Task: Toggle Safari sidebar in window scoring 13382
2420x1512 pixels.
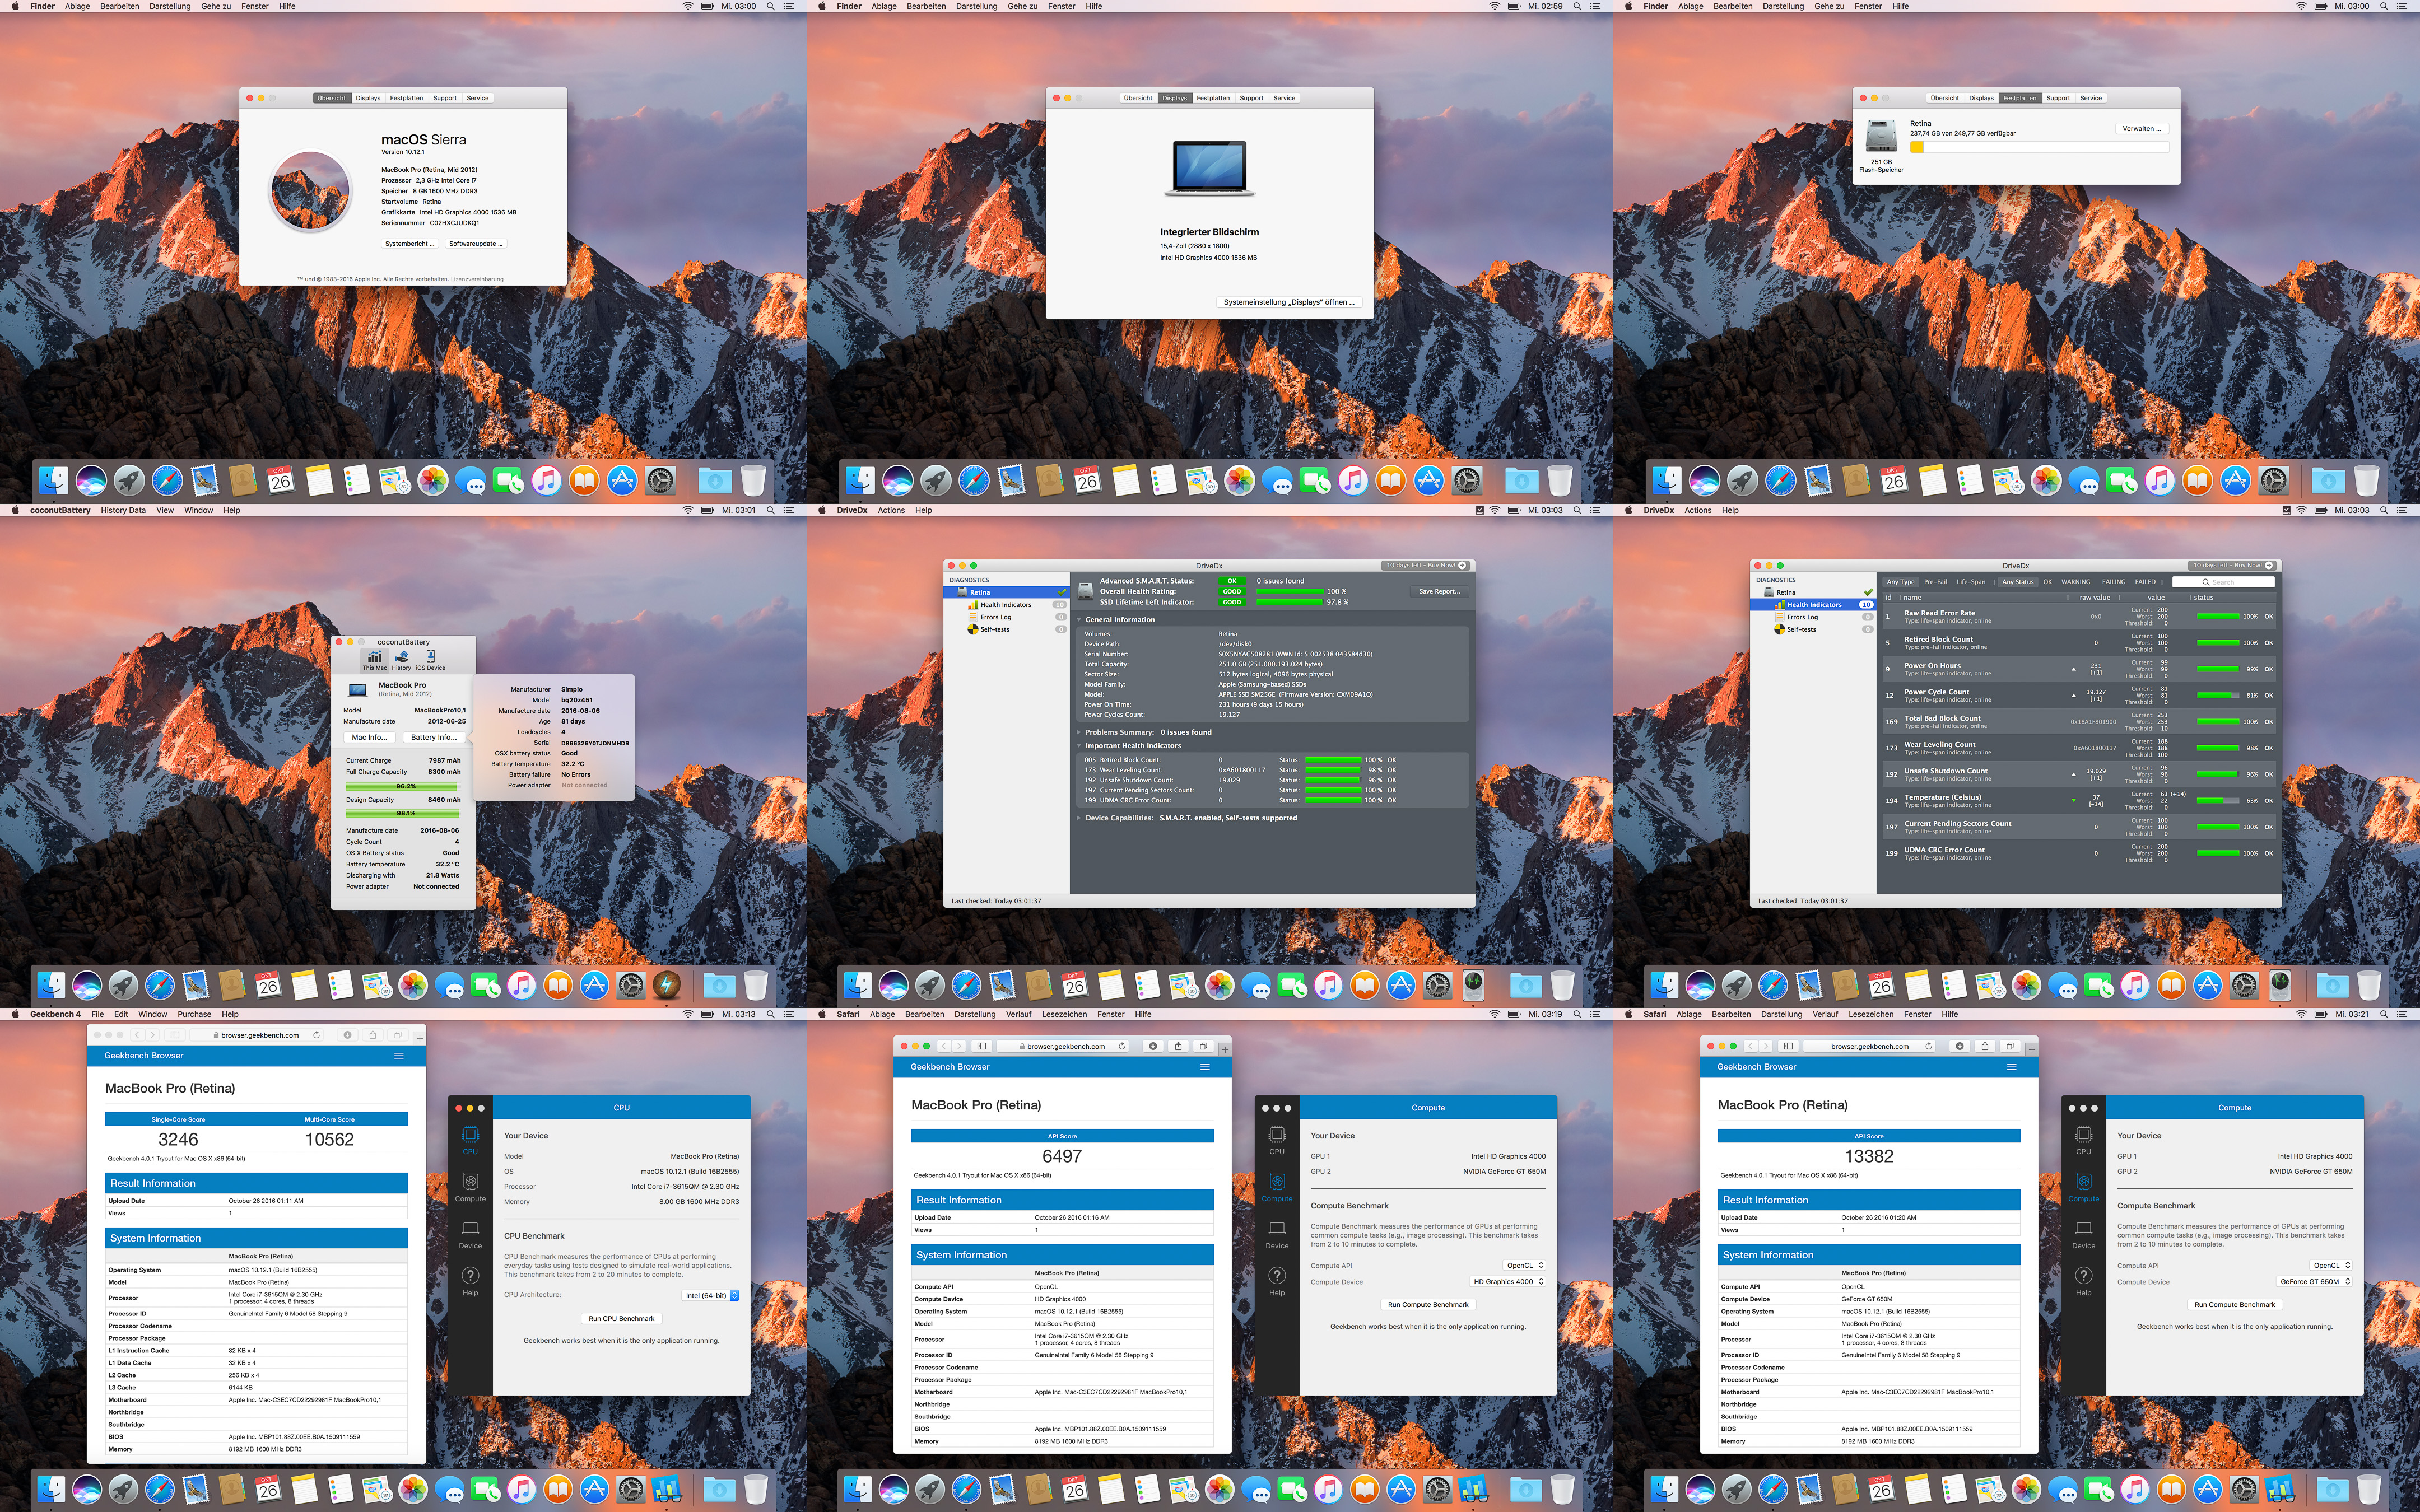Action: coord(1788,1046)
